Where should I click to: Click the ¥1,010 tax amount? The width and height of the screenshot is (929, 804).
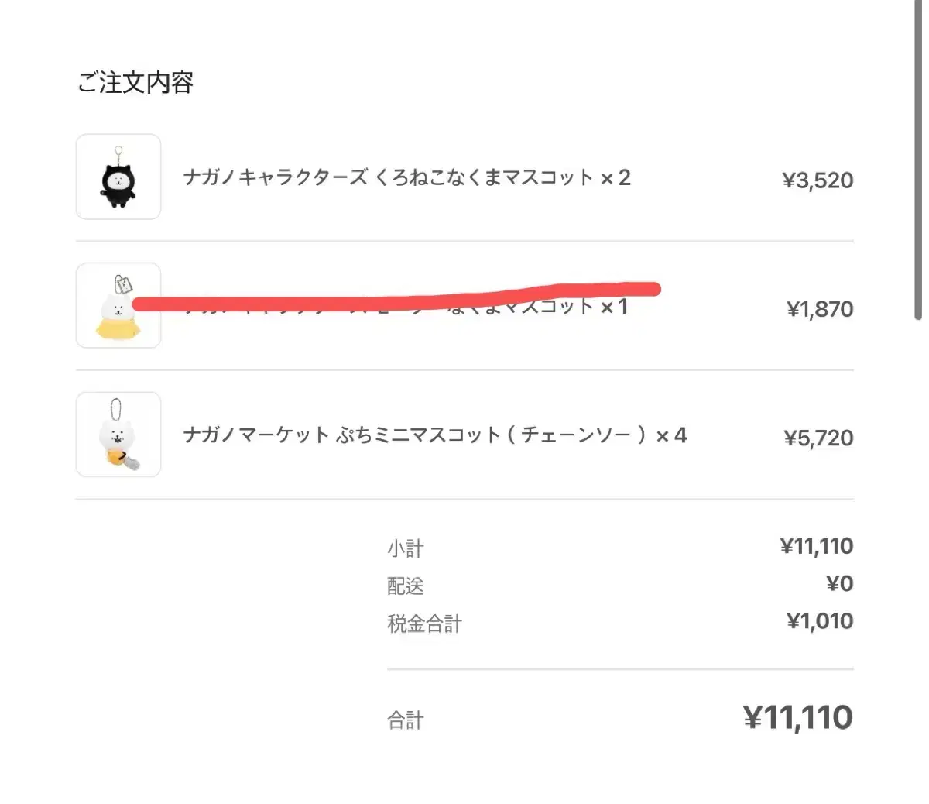click(x=820, y=621)
